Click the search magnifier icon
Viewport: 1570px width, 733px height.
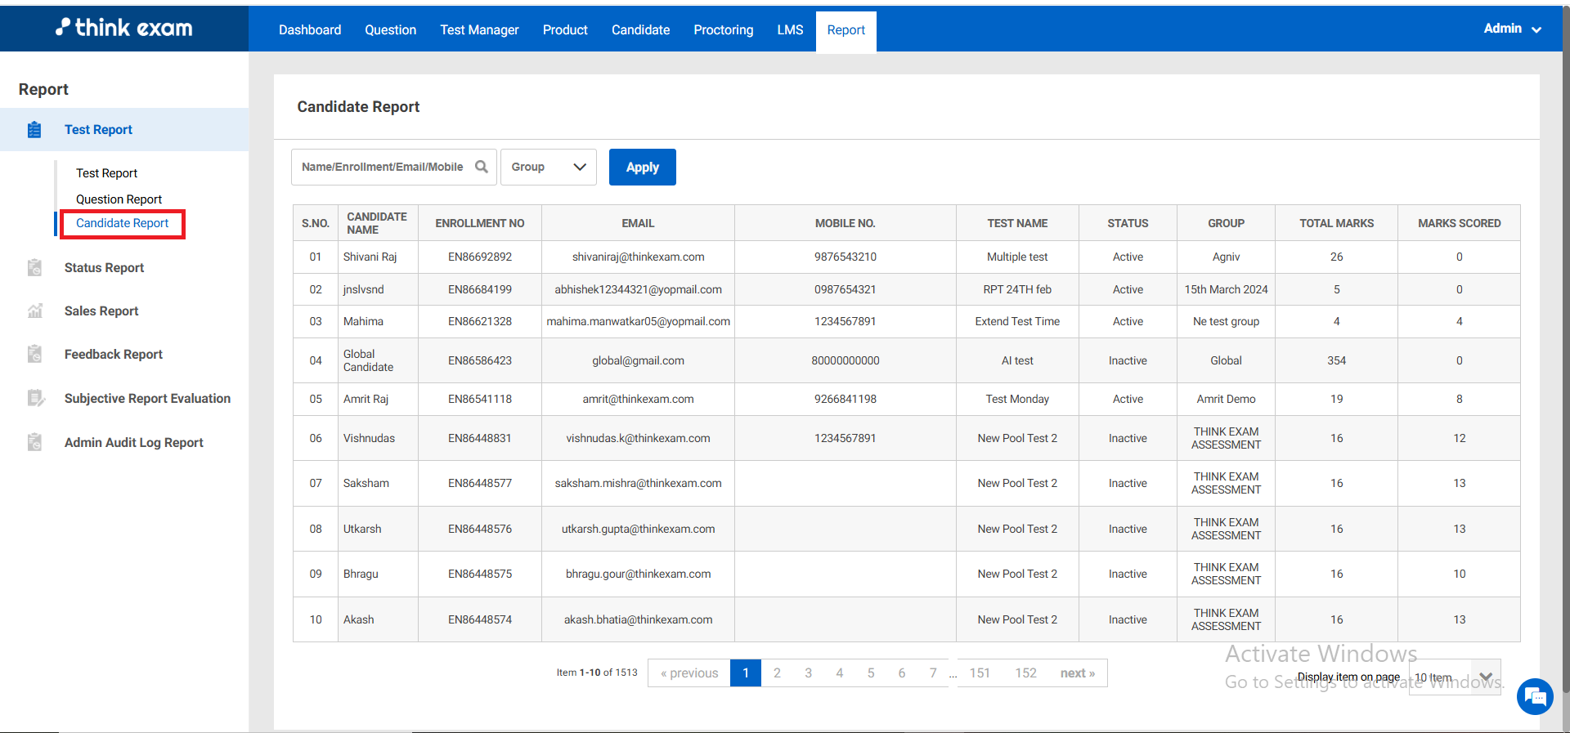[x=482, y=167]
